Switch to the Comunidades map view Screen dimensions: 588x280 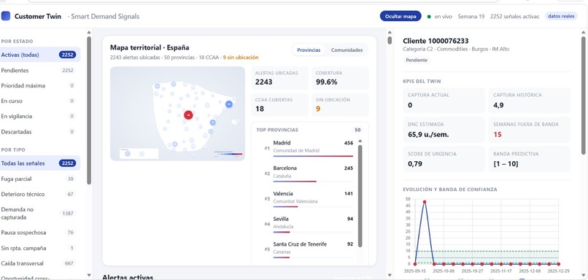pyautogui.click(x=347, y=50)
